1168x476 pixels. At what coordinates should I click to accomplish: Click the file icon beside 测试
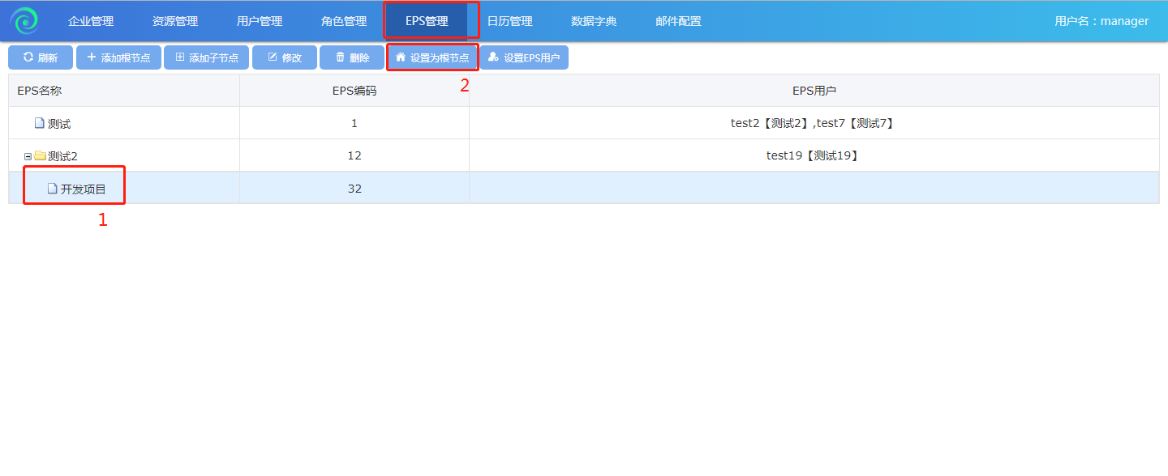pyautogui.click(x=39, y=123)
